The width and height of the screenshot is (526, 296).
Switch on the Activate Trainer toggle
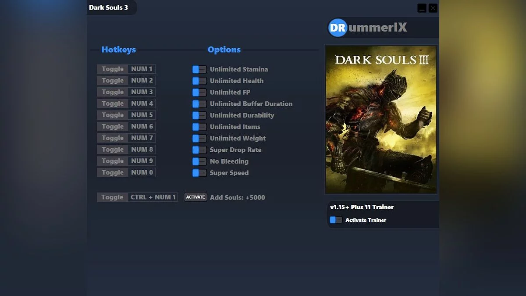click(x=336, y=220)
